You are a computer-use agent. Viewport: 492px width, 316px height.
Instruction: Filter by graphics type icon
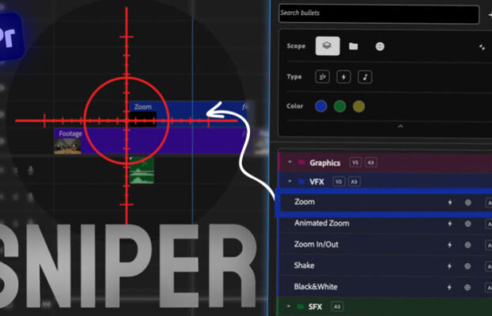tap(323, 77)
